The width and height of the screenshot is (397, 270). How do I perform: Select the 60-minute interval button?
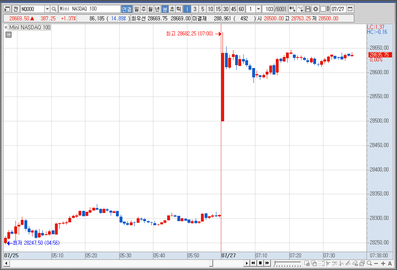[x=241, y=9]
